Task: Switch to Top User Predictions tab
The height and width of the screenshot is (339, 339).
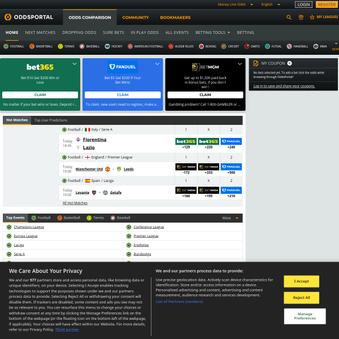Action: click(x=51, y=120)
